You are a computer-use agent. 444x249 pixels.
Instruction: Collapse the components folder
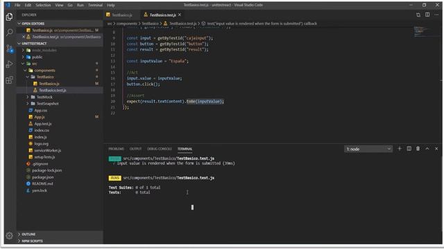point(60,71)
